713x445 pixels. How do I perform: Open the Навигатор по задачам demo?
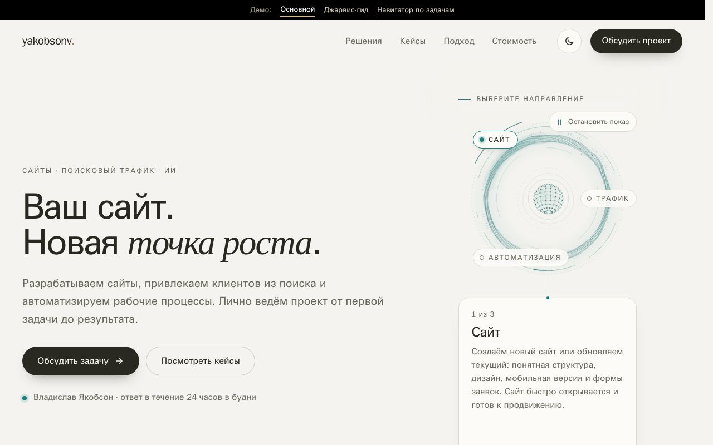pos(416,10)
